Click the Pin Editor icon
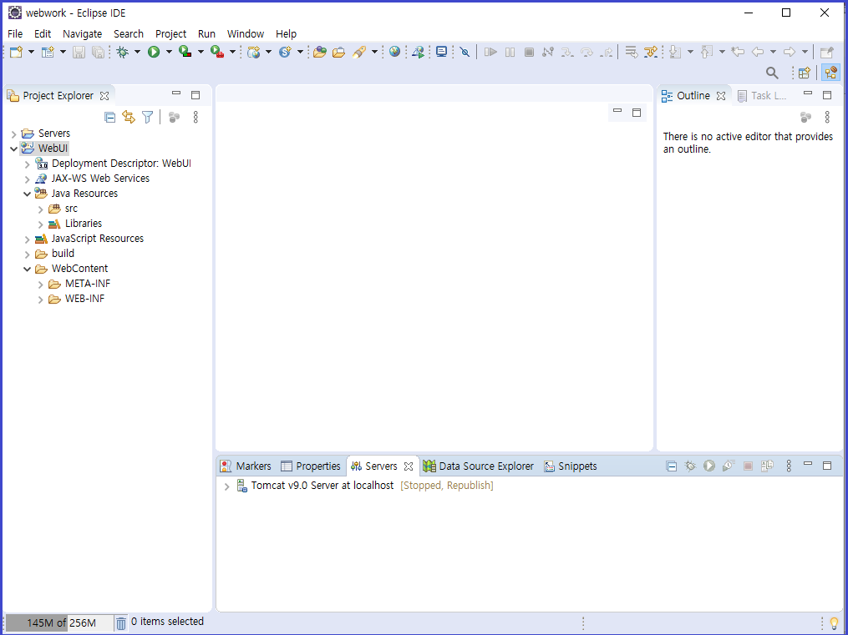The width and height of the screenshot is (848, 635). (x=827, y=52)
